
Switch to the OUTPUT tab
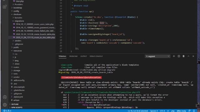pyautogui.click(x=83, y=56)
